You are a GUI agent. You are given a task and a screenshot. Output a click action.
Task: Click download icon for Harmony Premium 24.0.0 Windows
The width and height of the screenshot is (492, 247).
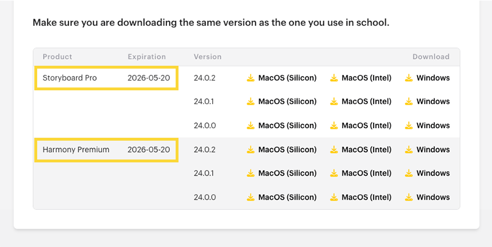pos(409,197)
